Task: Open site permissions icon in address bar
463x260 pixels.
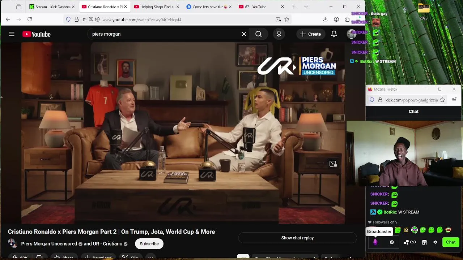Action: point(85,19)
